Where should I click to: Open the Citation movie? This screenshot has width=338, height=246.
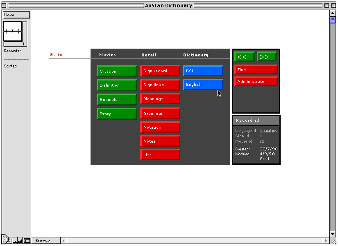pyautogui.click(x=117, y=71)
